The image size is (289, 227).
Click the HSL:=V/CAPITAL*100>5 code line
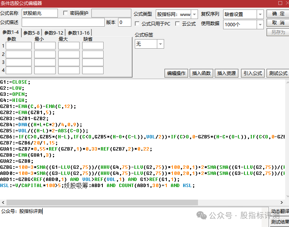[97, 186]
